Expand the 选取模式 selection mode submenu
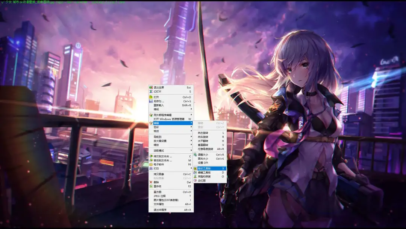406x229 pixels. [171, 150]
